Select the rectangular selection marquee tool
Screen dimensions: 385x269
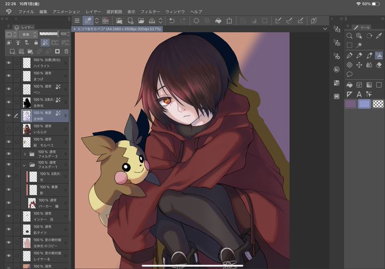349,45
